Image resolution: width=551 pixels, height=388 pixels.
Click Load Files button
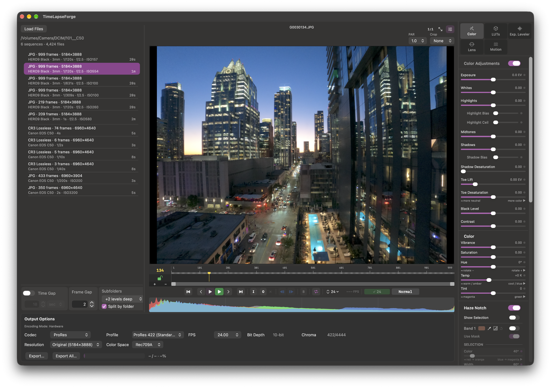point(34,29)
